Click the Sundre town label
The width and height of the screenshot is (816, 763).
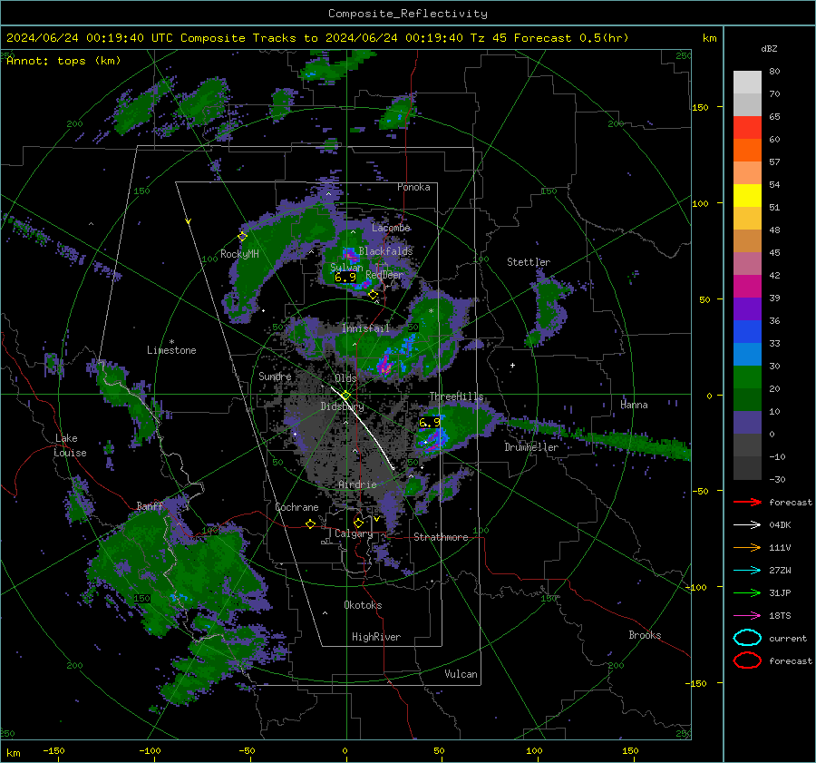pyautogui.click(x=275, y=377)
